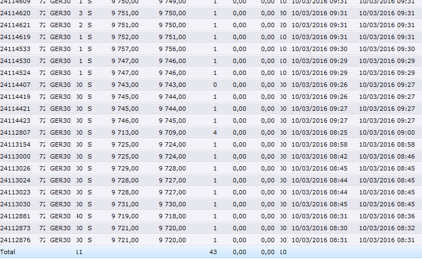
Task: Click the price 9 713,00 in row 24112807
Action: pos(125,132)
